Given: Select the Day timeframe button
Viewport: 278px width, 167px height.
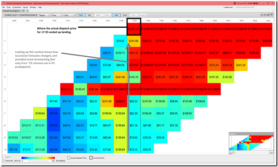Looking at the screenshot, I should 90,15.
